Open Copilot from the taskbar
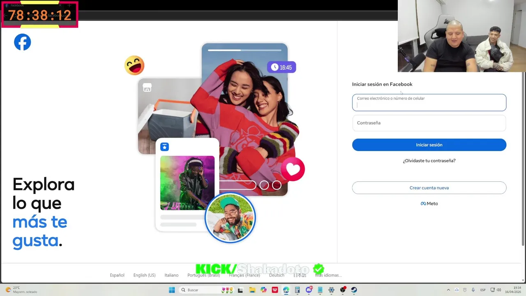 263,290
